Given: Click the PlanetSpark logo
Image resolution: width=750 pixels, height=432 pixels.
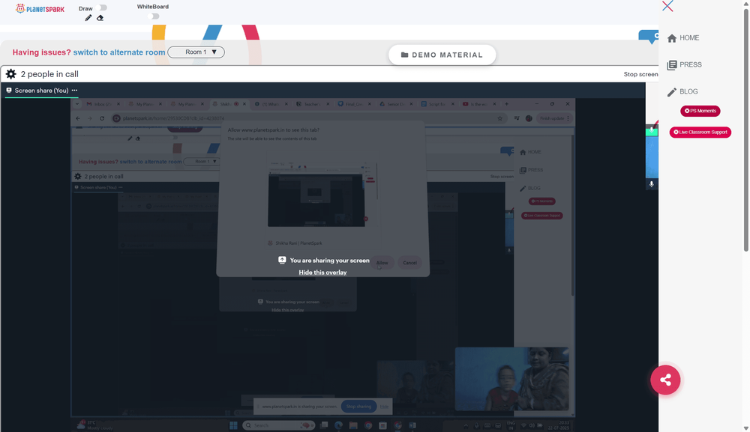Looking at the screenshot, I should (x=40, y=8).
